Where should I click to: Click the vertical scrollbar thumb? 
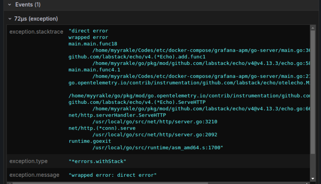[313, 92]
